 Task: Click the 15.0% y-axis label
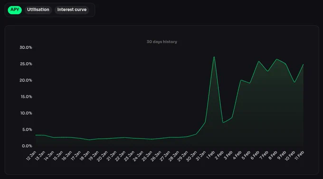27,96
